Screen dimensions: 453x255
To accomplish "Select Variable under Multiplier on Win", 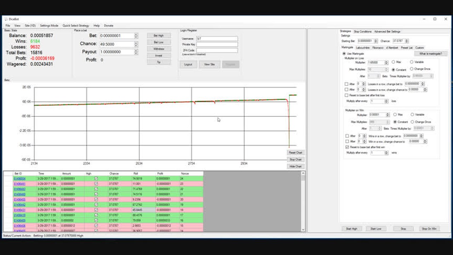I will click(x=412, y=115).
